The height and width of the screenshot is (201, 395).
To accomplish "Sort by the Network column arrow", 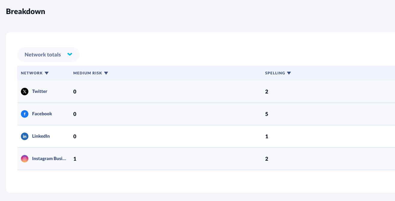I will pyautogui.click(x=47, y=73).
